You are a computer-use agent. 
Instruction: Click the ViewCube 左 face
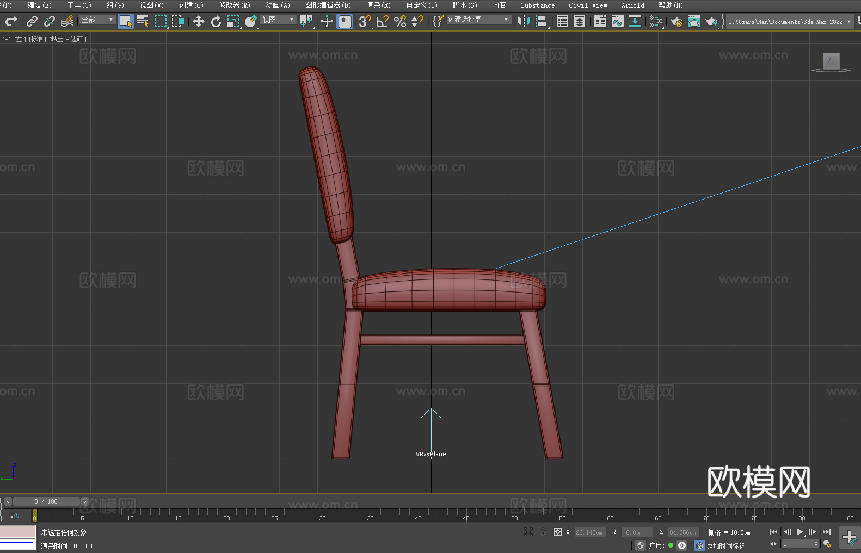coord(831,61)
